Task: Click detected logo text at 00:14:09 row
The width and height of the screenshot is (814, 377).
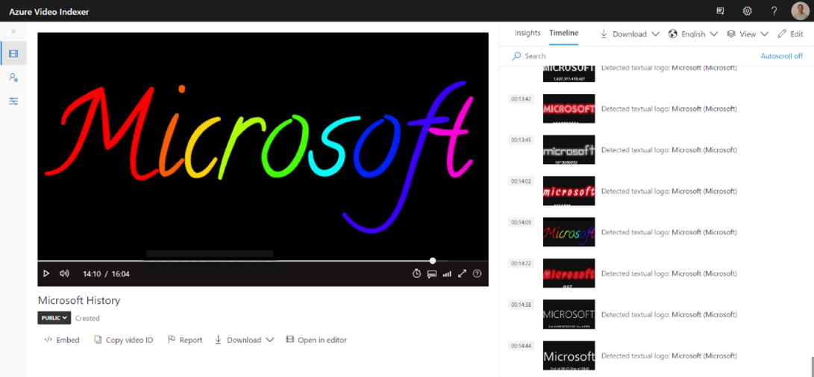Action: tap(669, 232)
